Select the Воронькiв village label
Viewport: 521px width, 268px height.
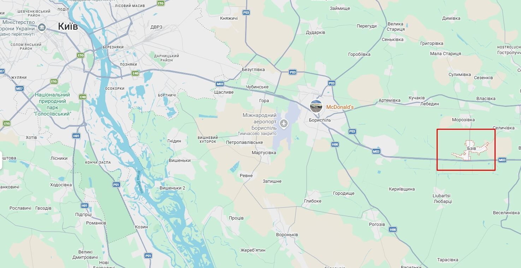click(287, 235)
